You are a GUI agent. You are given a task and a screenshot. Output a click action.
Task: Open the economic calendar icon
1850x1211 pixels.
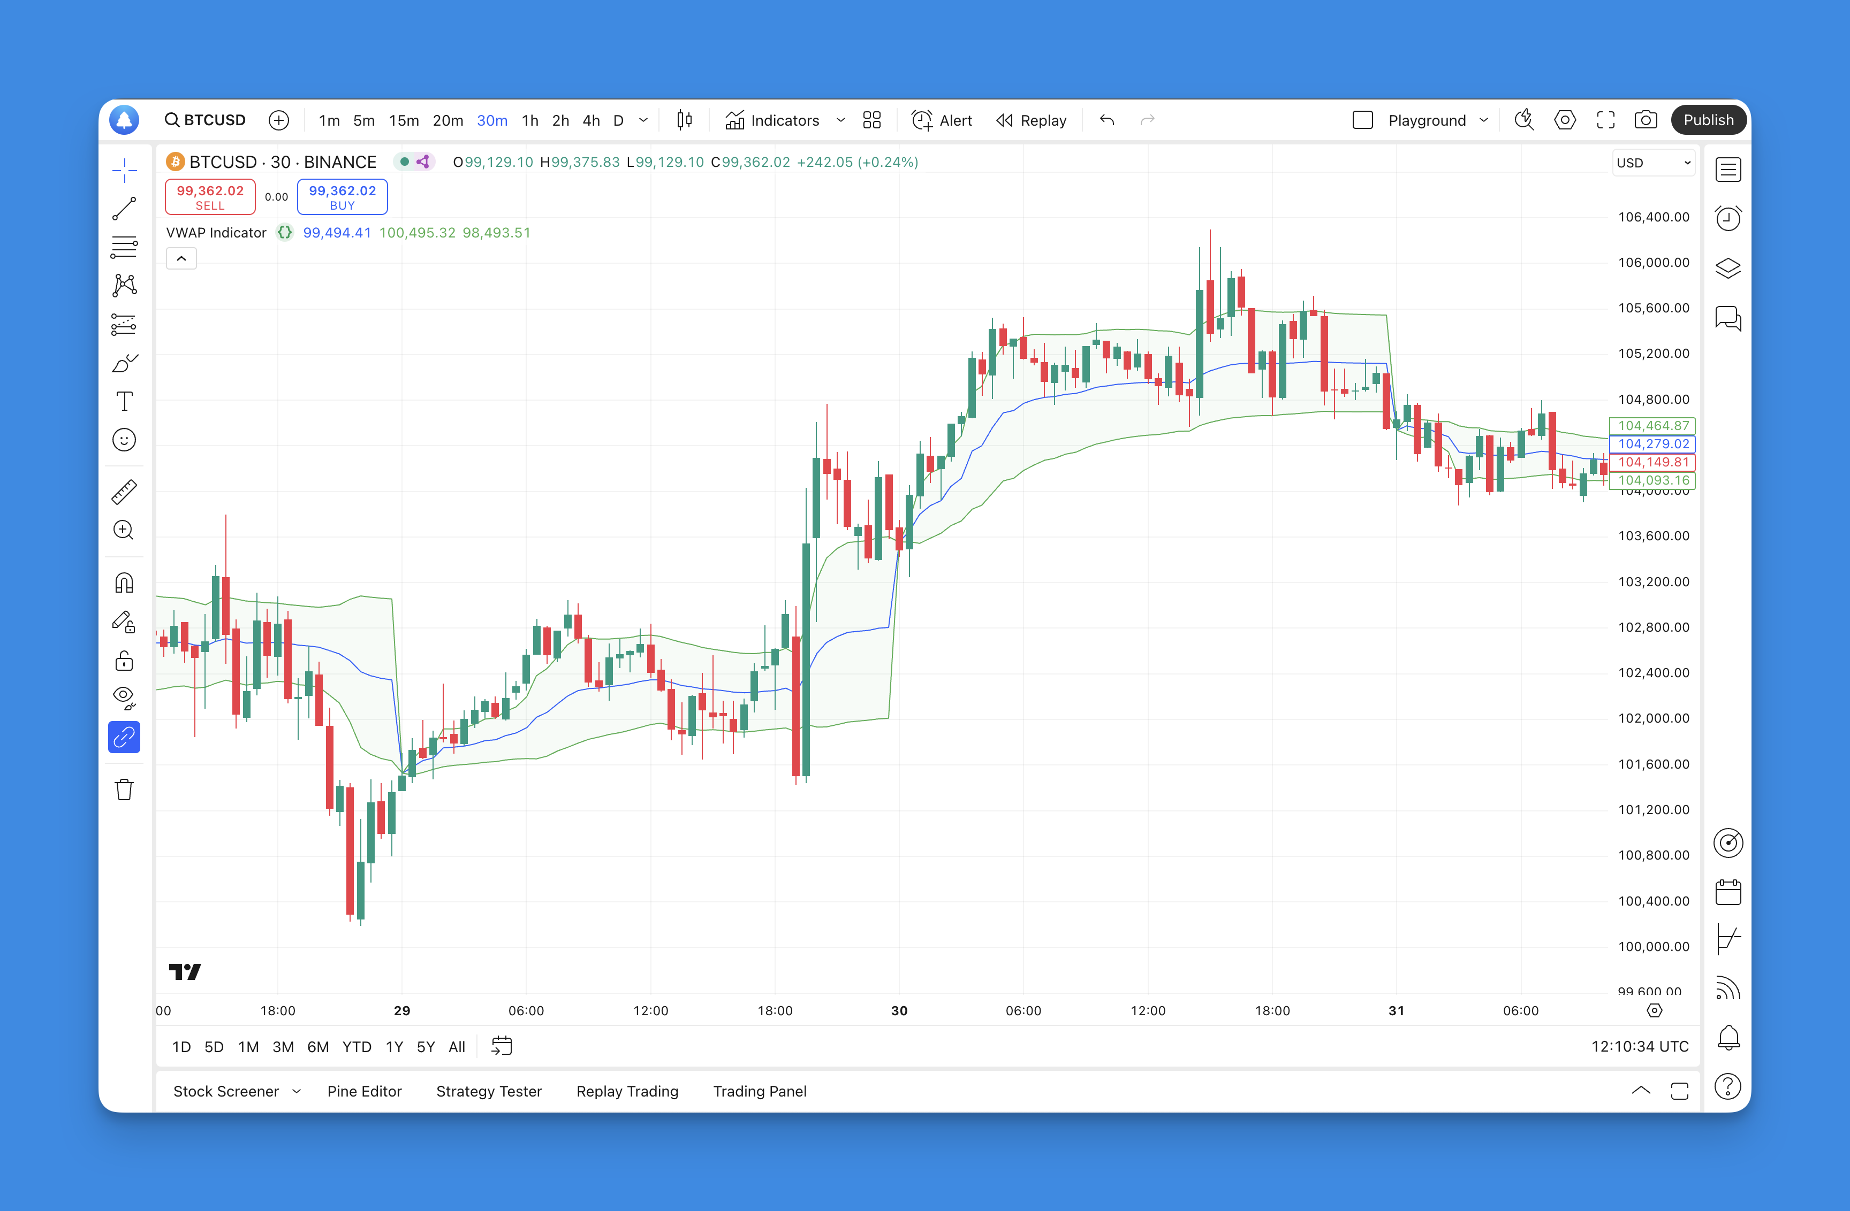[1728, 892]
